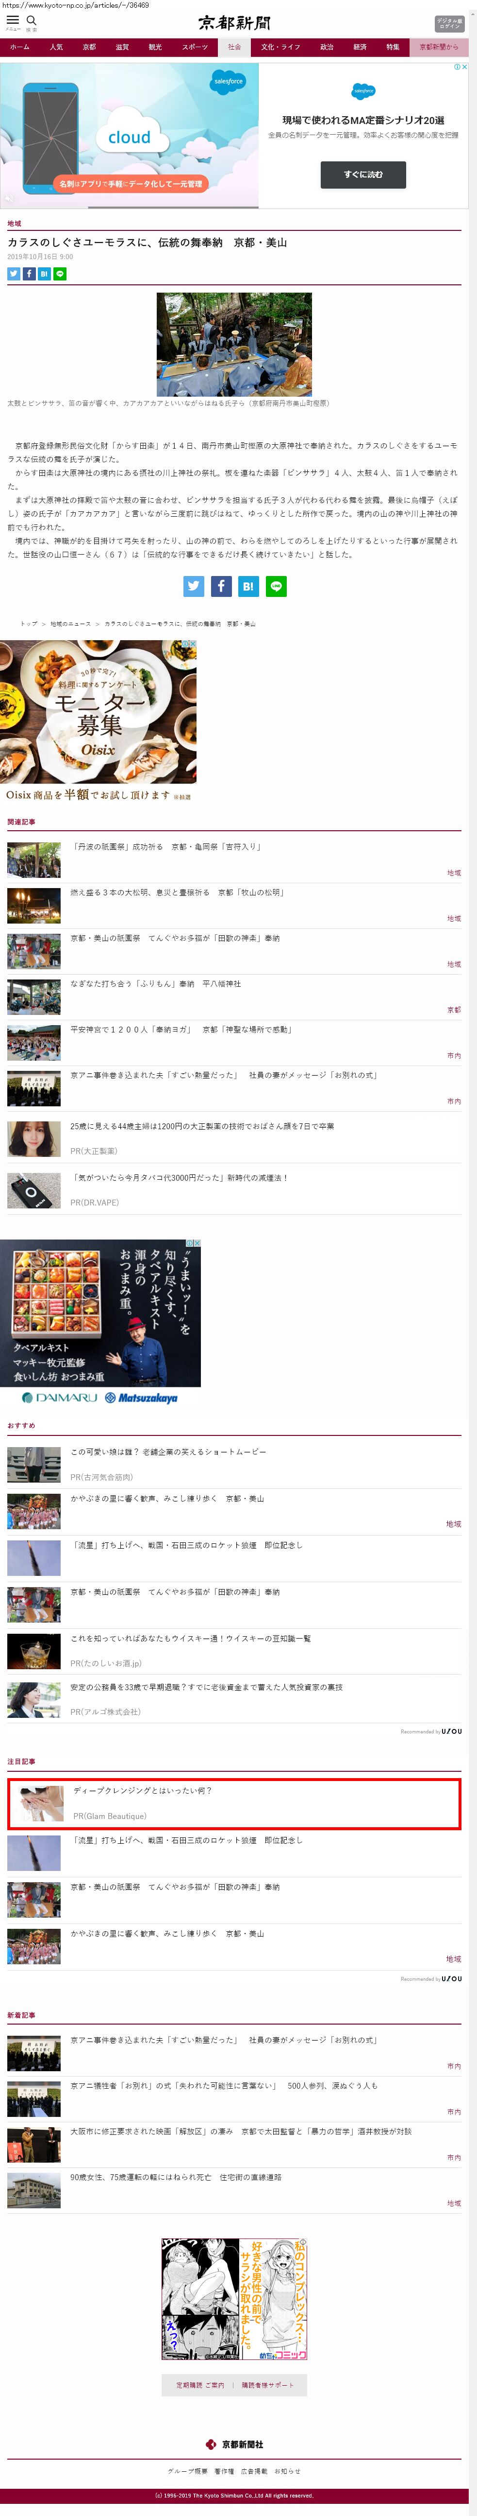Click the 京都新聞 masthead logo
The image size is (477, 2516).
(234, 22)
